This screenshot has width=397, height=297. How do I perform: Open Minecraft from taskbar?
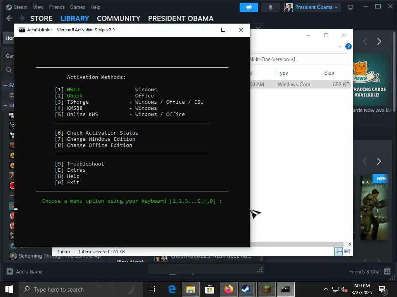pos(267,289)
